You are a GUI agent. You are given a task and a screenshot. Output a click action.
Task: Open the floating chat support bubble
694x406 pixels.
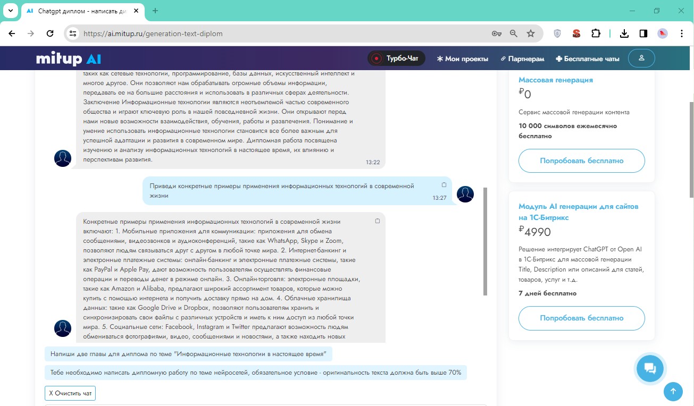649,368
